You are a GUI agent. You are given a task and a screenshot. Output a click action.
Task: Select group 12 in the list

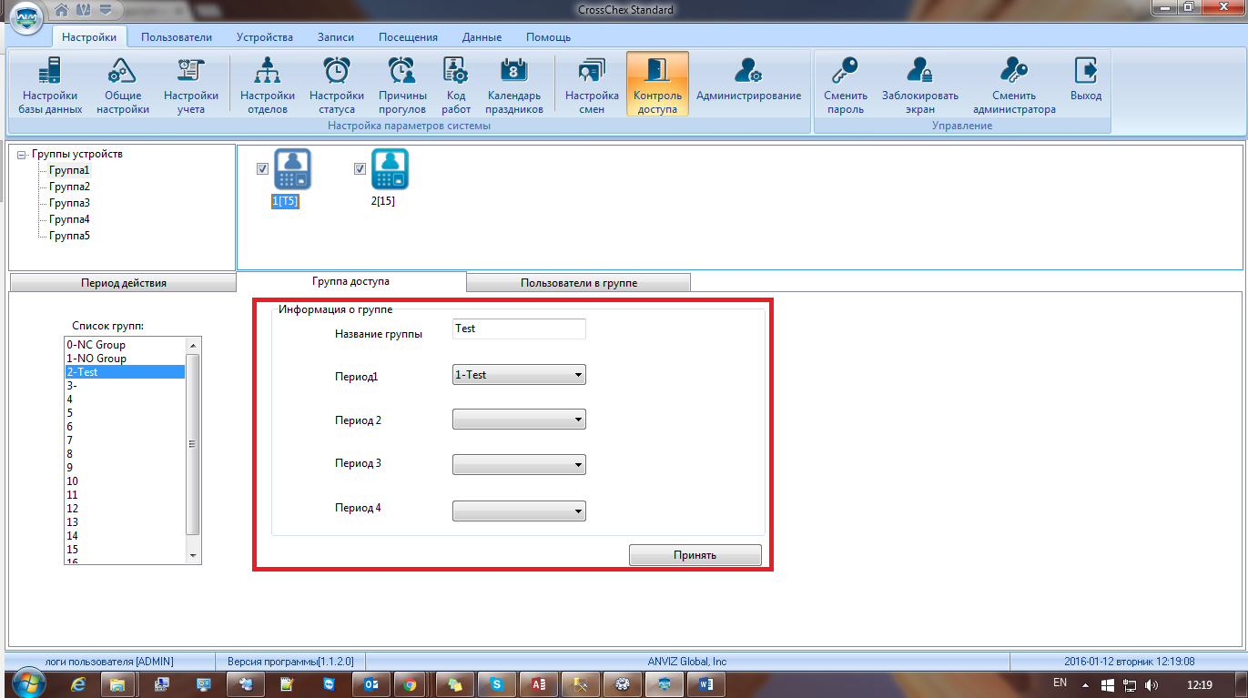[x=125, y=509]
